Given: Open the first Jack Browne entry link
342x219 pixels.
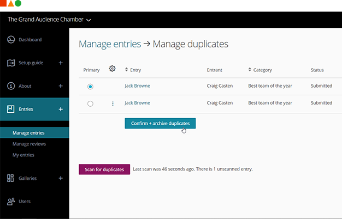Looking at the screenshot, I should point(137,86).
